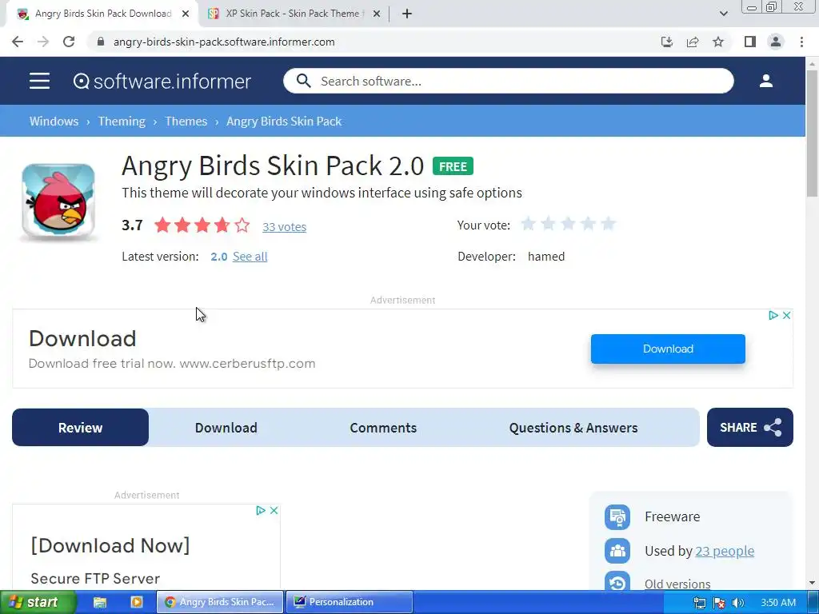Open the Chrome profile avatar
Screen dimensions: 819x614
(x=776, y=42)
